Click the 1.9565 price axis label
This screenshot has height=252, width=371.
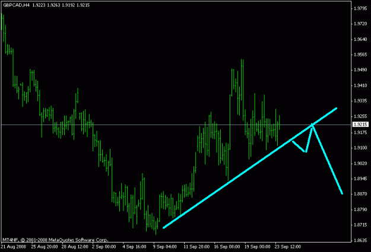360,55
